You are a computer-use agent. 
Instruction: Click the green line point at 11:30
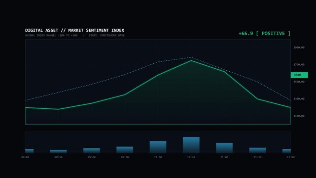click(x=257, y=99)
